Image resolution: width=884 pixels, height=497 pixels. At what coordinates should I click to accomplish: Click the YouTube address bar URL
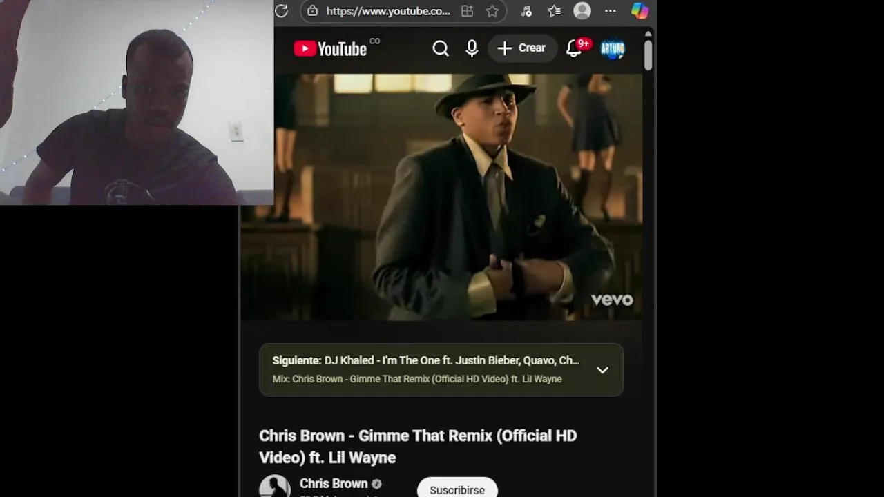[388, 11]
